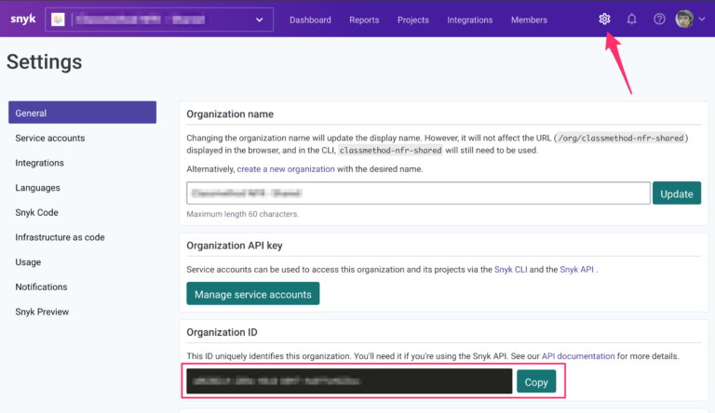The image size is (715, 413).
Task: Open the Reports tab
Action: 364,20
